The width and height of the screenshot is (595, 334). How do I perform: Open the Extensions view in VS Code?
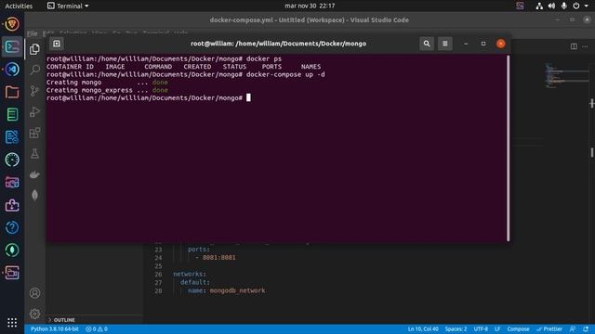[x=35, y=133]
